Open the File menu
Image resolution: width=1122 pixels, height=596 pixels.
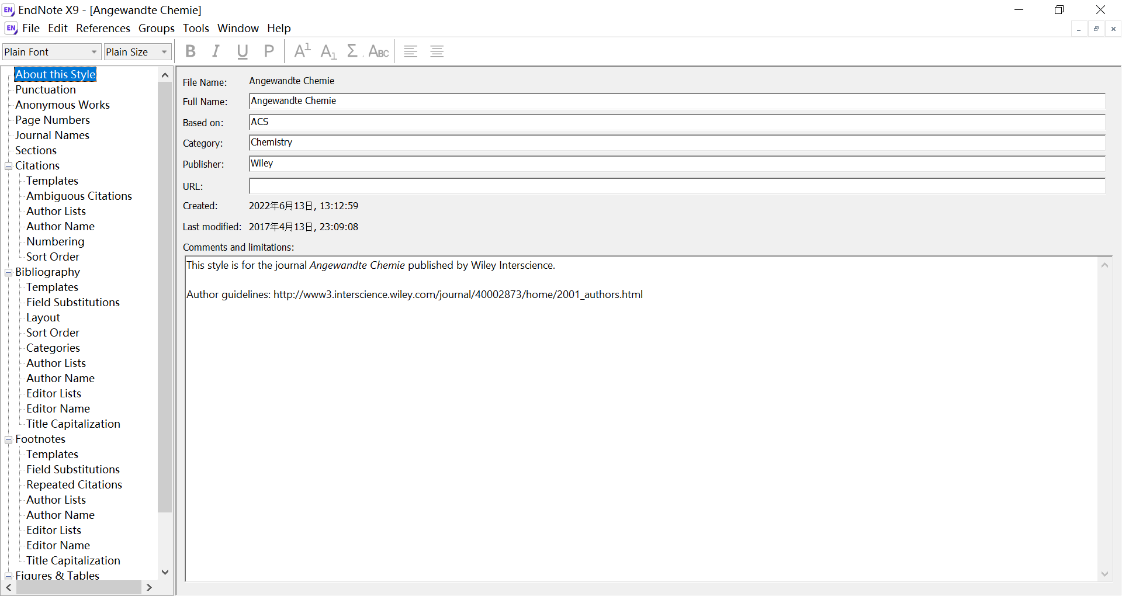(x=31, y=28)
